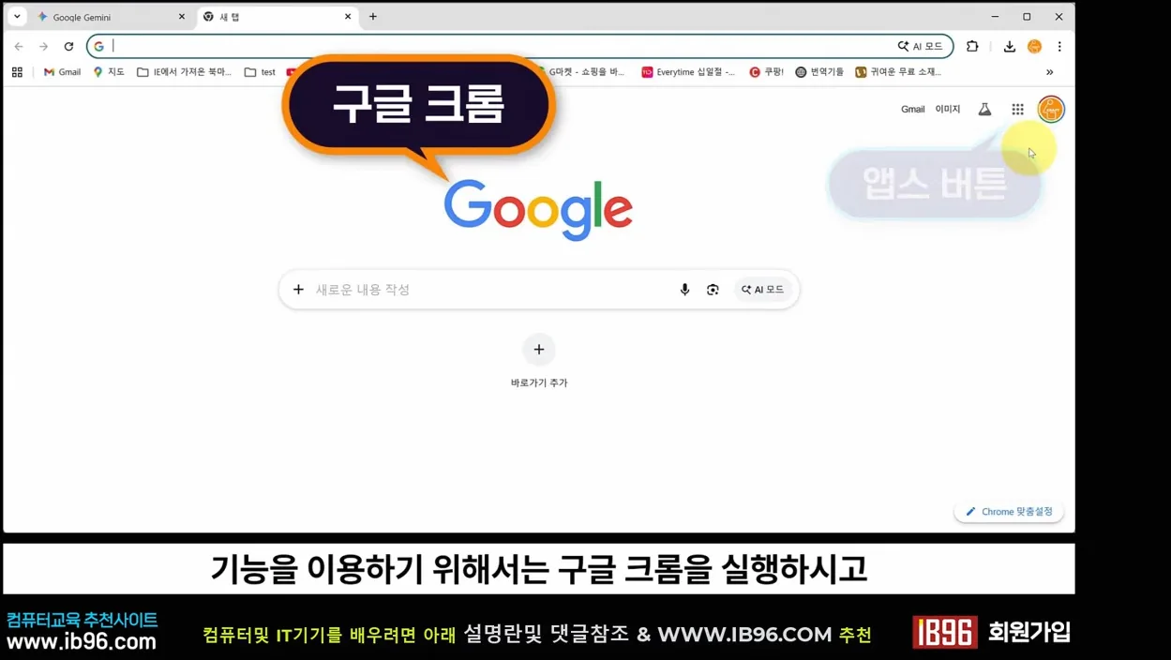Go forward using the forward arrow
Image resolution: width=1171 pixels, height=660 pixels.
(x=43, y=46)
